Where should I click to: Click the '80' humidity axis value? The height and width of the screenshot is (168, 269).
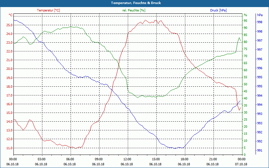[x=245, y=42]
